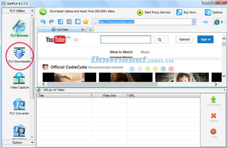Open the YouTube guide menu dropdown
The height and width of the screenshot is (148, 228).
[x=77, y=40]
